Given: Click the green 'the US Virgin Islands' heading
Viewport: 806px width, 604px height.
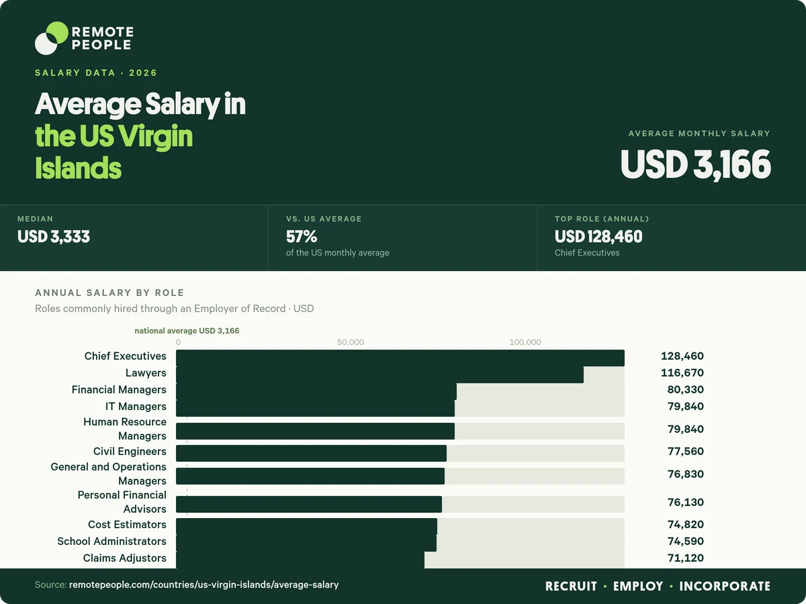Looking at the screenshot, I should point(114,152).
